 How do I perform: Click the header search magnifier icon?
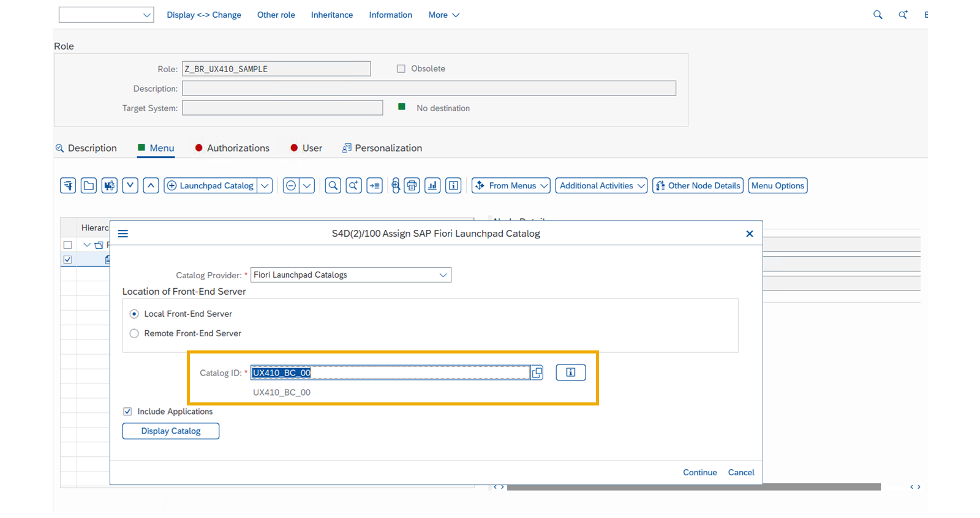[x=878, y=15]
